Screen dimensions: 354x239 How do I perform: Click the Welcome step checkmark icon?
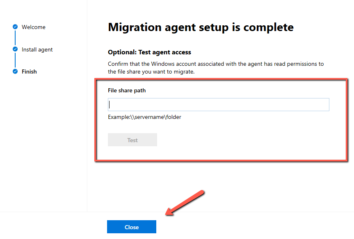pyautogui.click(x=15, y=27)
